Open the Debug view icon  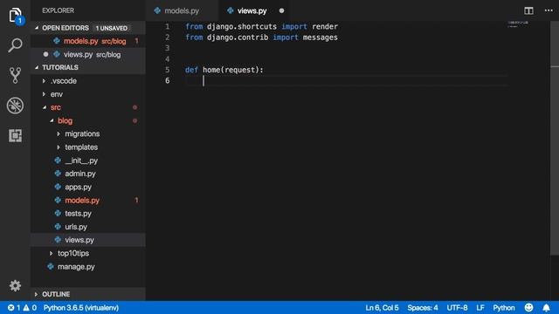coord(15,106)
